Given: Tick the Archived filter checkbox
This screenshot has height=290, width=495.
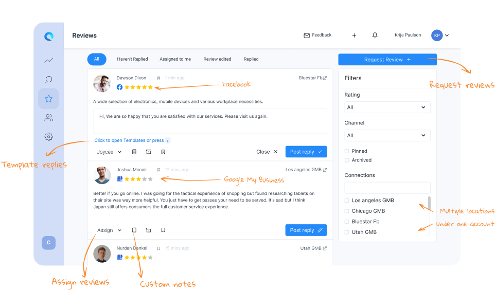Looking at the screenshot, I should pos(347,160).
